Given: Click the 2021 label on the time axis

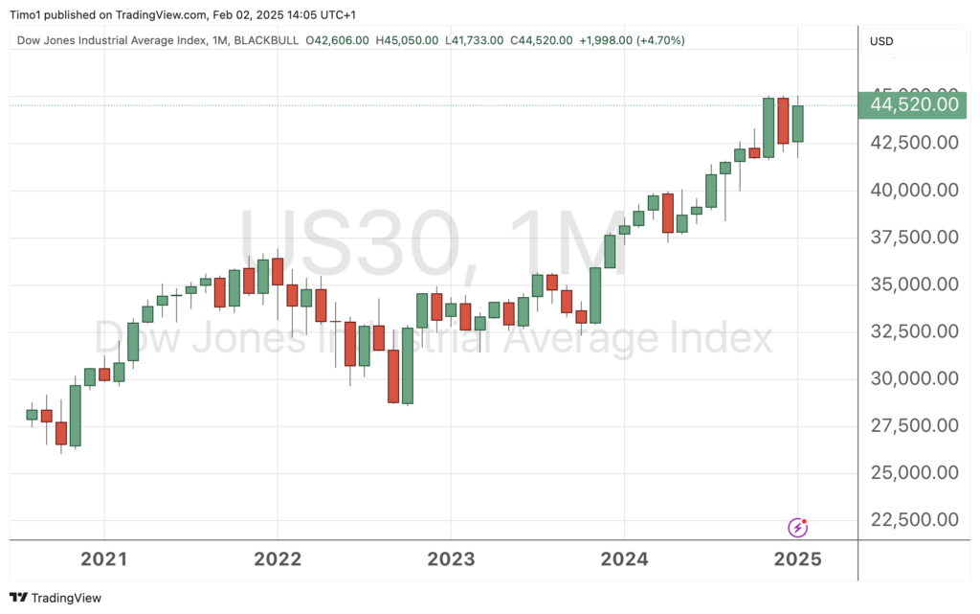Looking at the screenshot, I should tap(103, 559).
